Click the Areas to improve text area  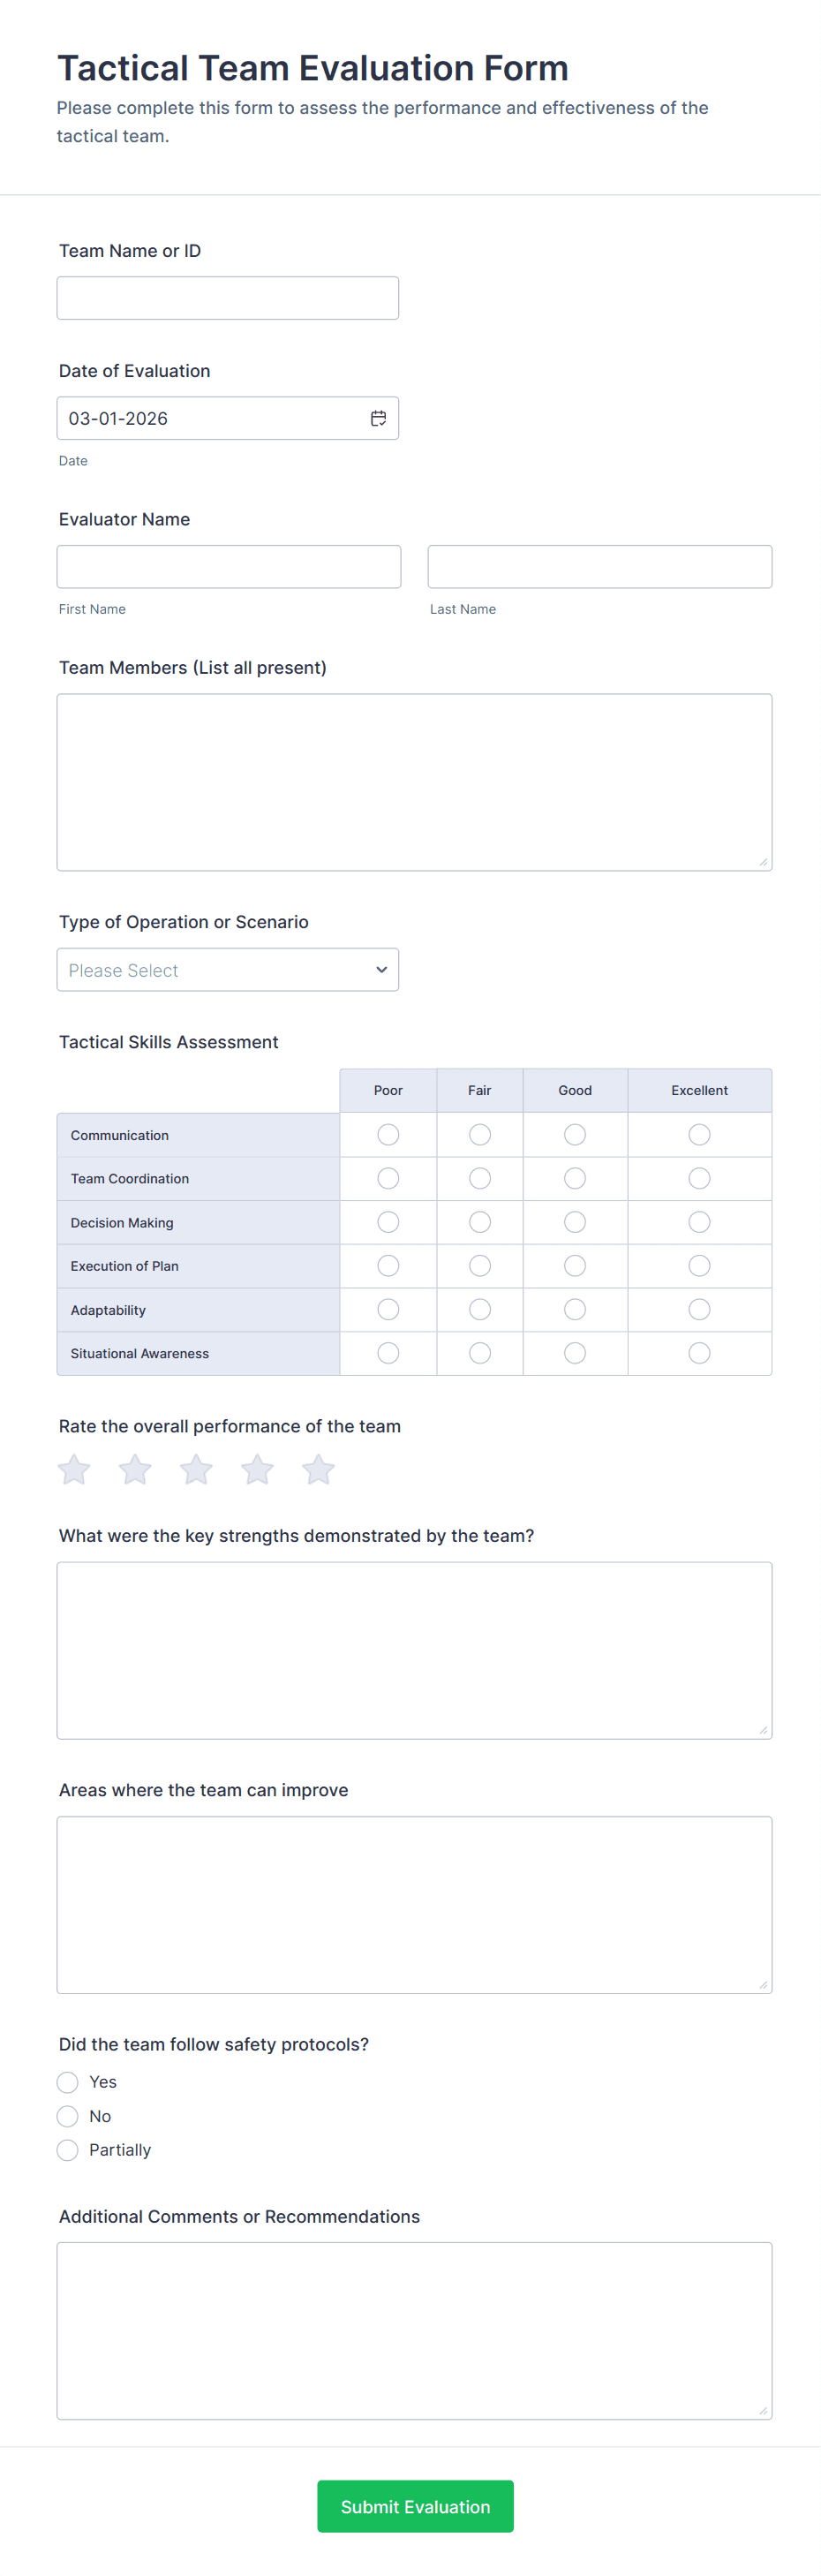pyautogui.click(x=414, y=1904)
